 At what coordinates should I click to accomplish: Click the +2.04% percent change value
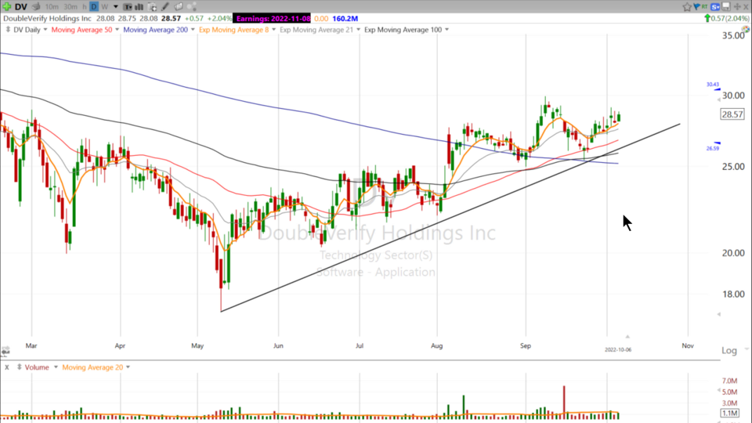[x=219, y=19]
